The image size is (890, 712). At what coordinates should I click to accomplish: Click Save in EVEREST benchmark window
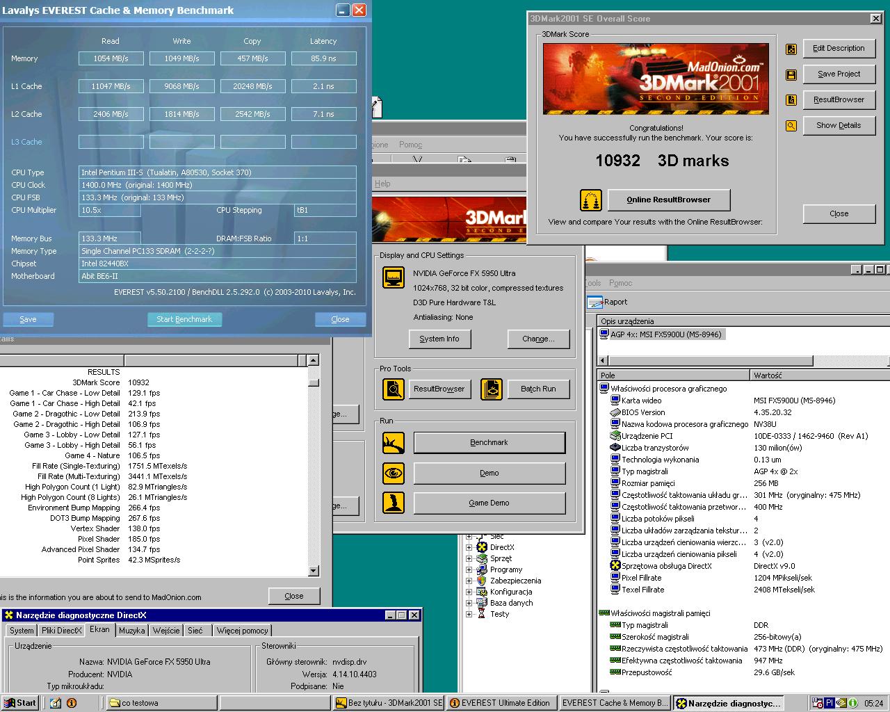[28, 319]
